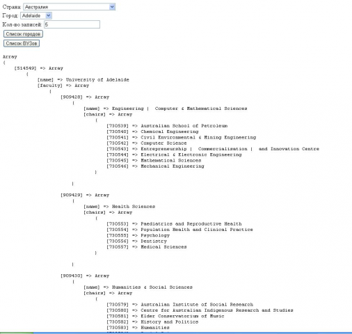The width and height of the screenshot is (352, 334).
Task: Click the [909429] => Array line
Action: coord(85,195)
